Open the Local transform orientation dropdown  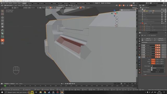click(62, 5)
